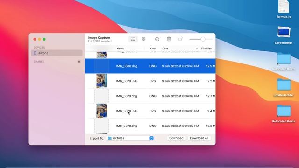Image resolution: width=299 pixels, height=168 pixels.
Task: Open the Import To Pictures dropdown
Action: tap(130, 138)
